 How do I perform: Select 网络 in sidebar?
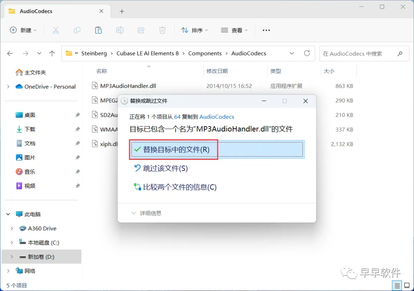click(x=25, y=271)
